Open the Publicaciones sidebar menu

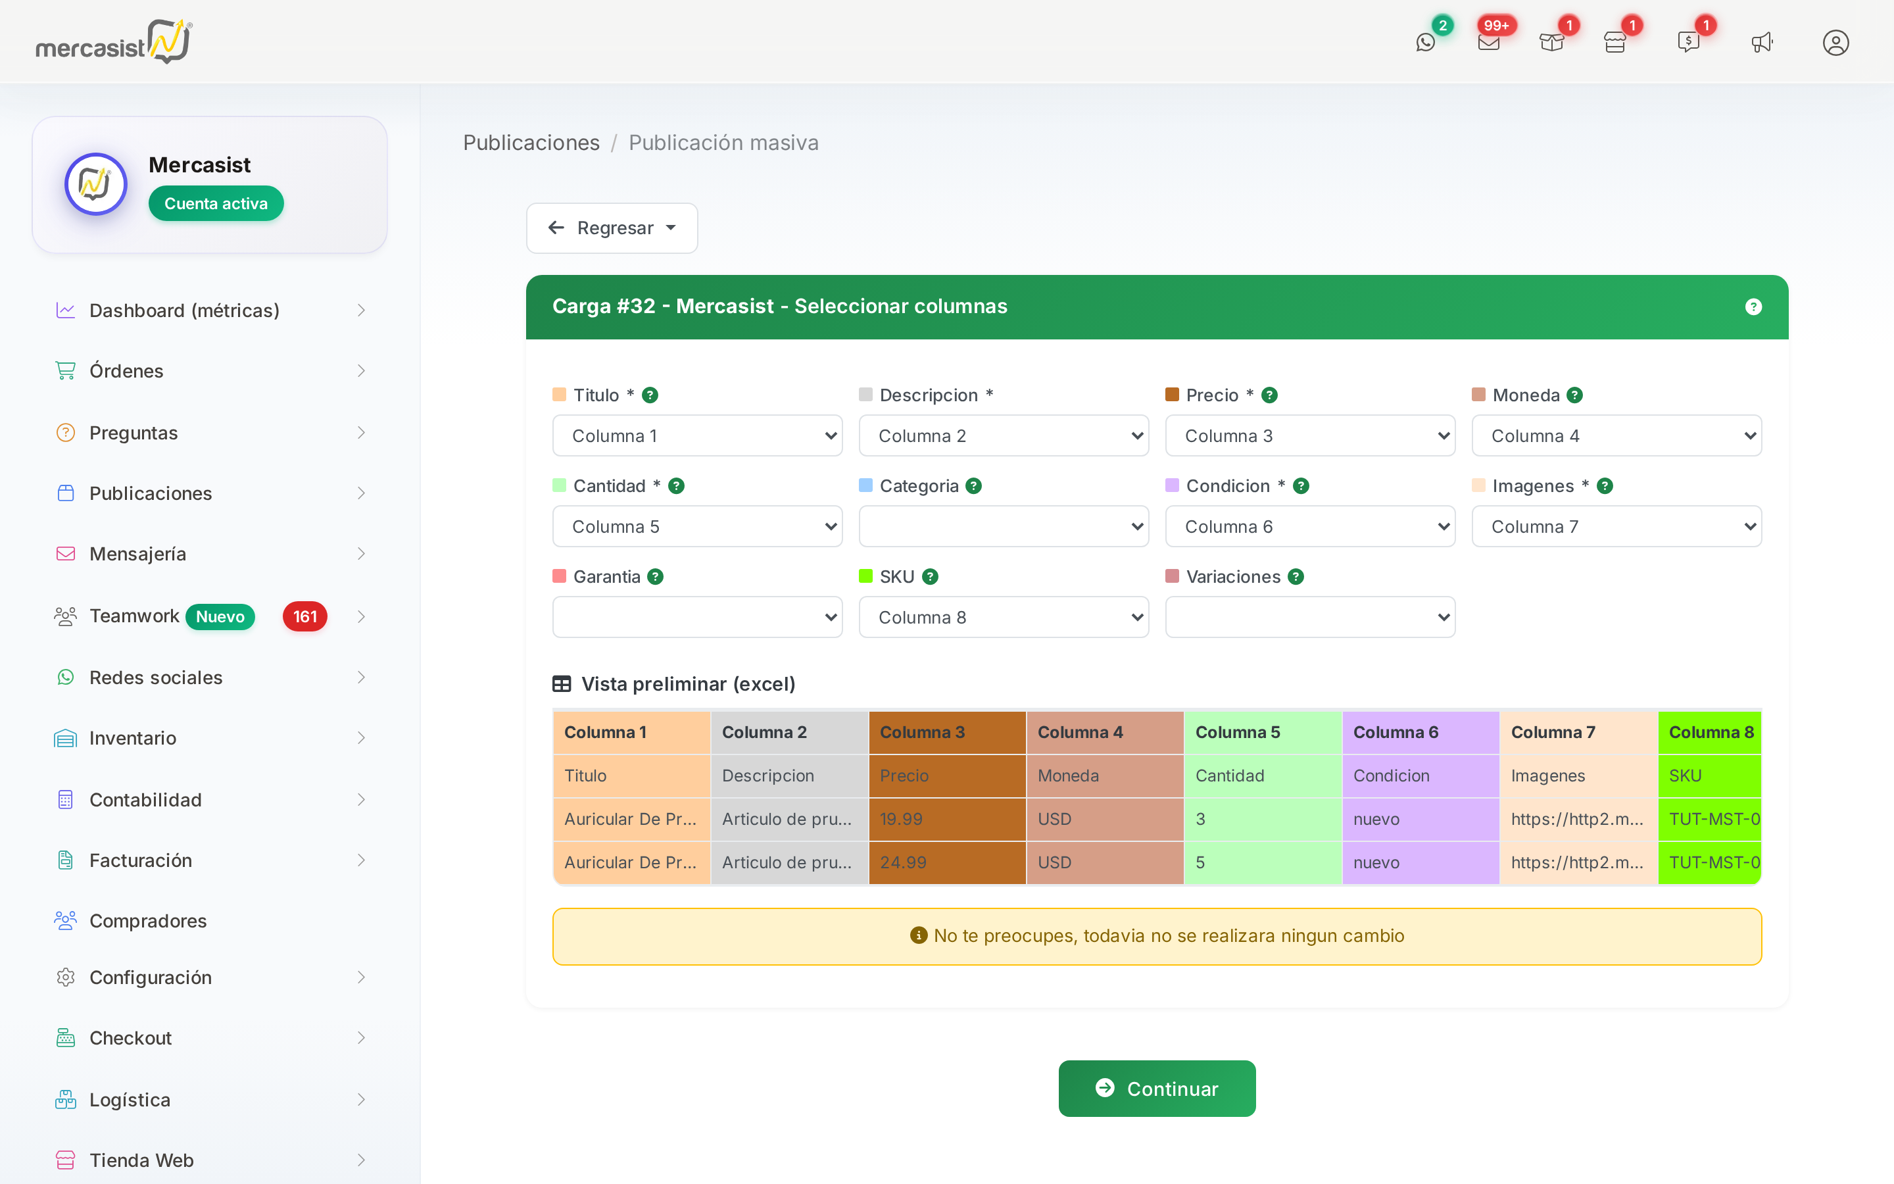coord(210,493)
